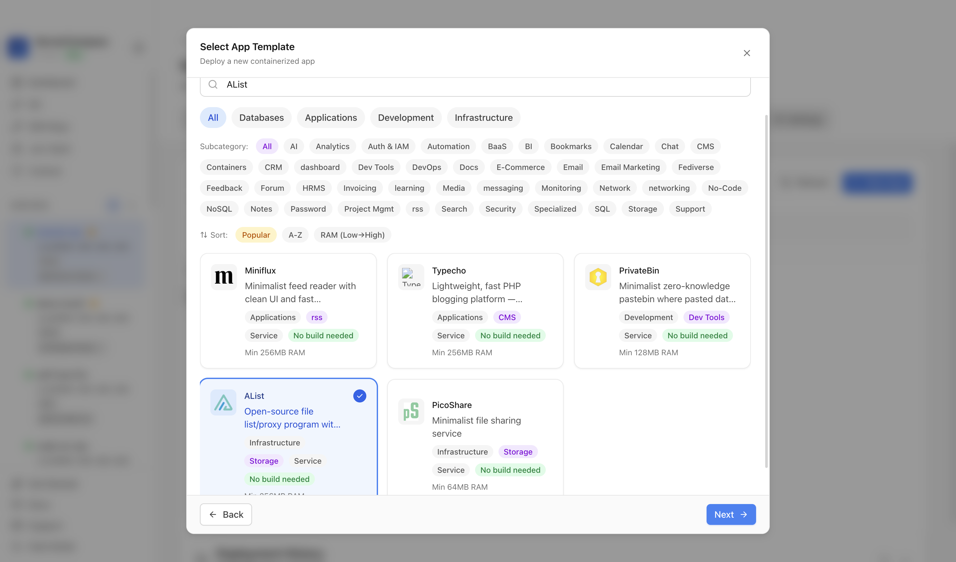This screenshot has height=562, width=956.
Task: Filter by No-Code subcategory
Action: click(x=724, y=188)
